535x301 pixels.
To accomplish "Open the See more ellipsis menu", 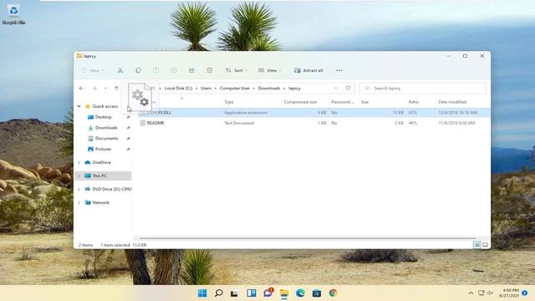I will tap(339, 70).
